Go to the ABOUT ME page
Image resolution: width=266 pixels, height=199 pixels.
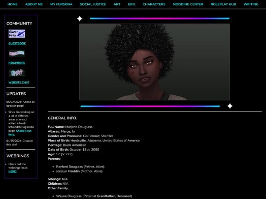click(34, 4)
